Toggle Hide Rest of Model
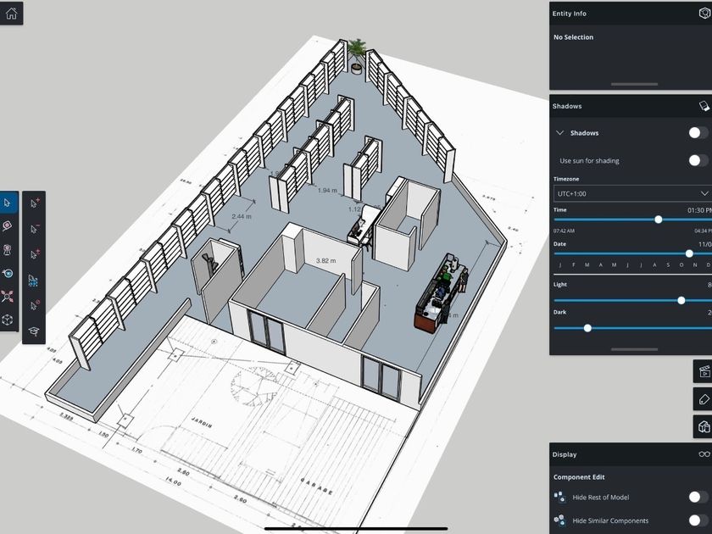 (698, 498)
